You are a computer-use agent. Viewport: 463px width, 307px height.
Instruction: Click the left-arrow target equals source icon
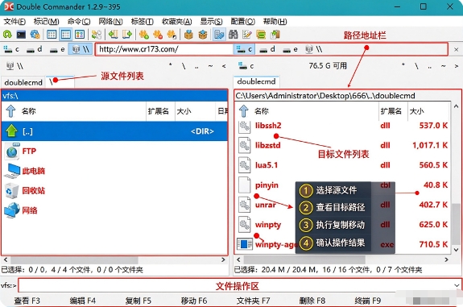(x=113, y=35)
